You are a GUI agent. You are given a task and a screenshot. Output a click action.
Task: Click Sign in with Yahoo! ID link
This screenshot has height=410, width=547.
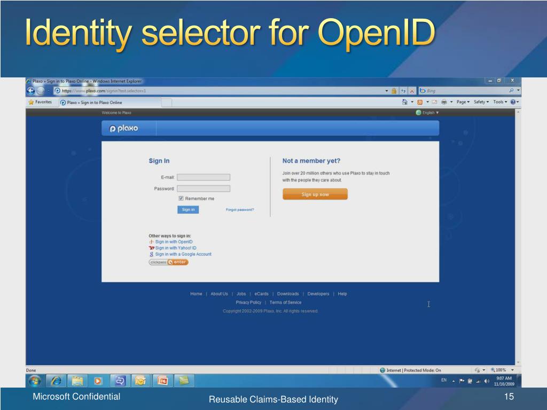(176, 248)
